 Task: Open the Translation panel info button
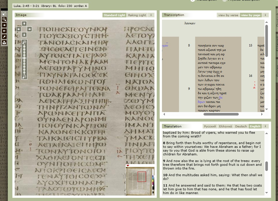[265, 126]
